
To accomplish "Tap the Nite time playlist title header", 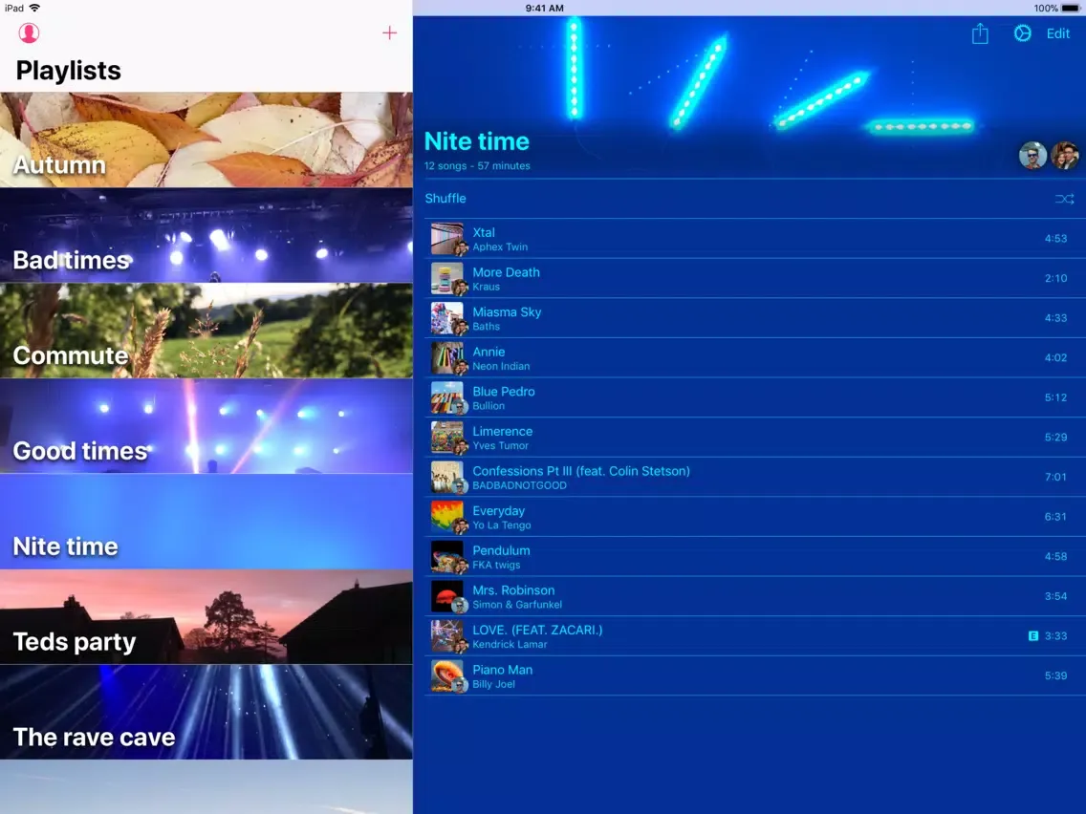I will pyautogui.click(x=476, y=141).
